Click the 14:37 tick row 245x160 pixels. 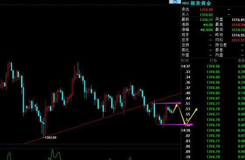point(213,66)
